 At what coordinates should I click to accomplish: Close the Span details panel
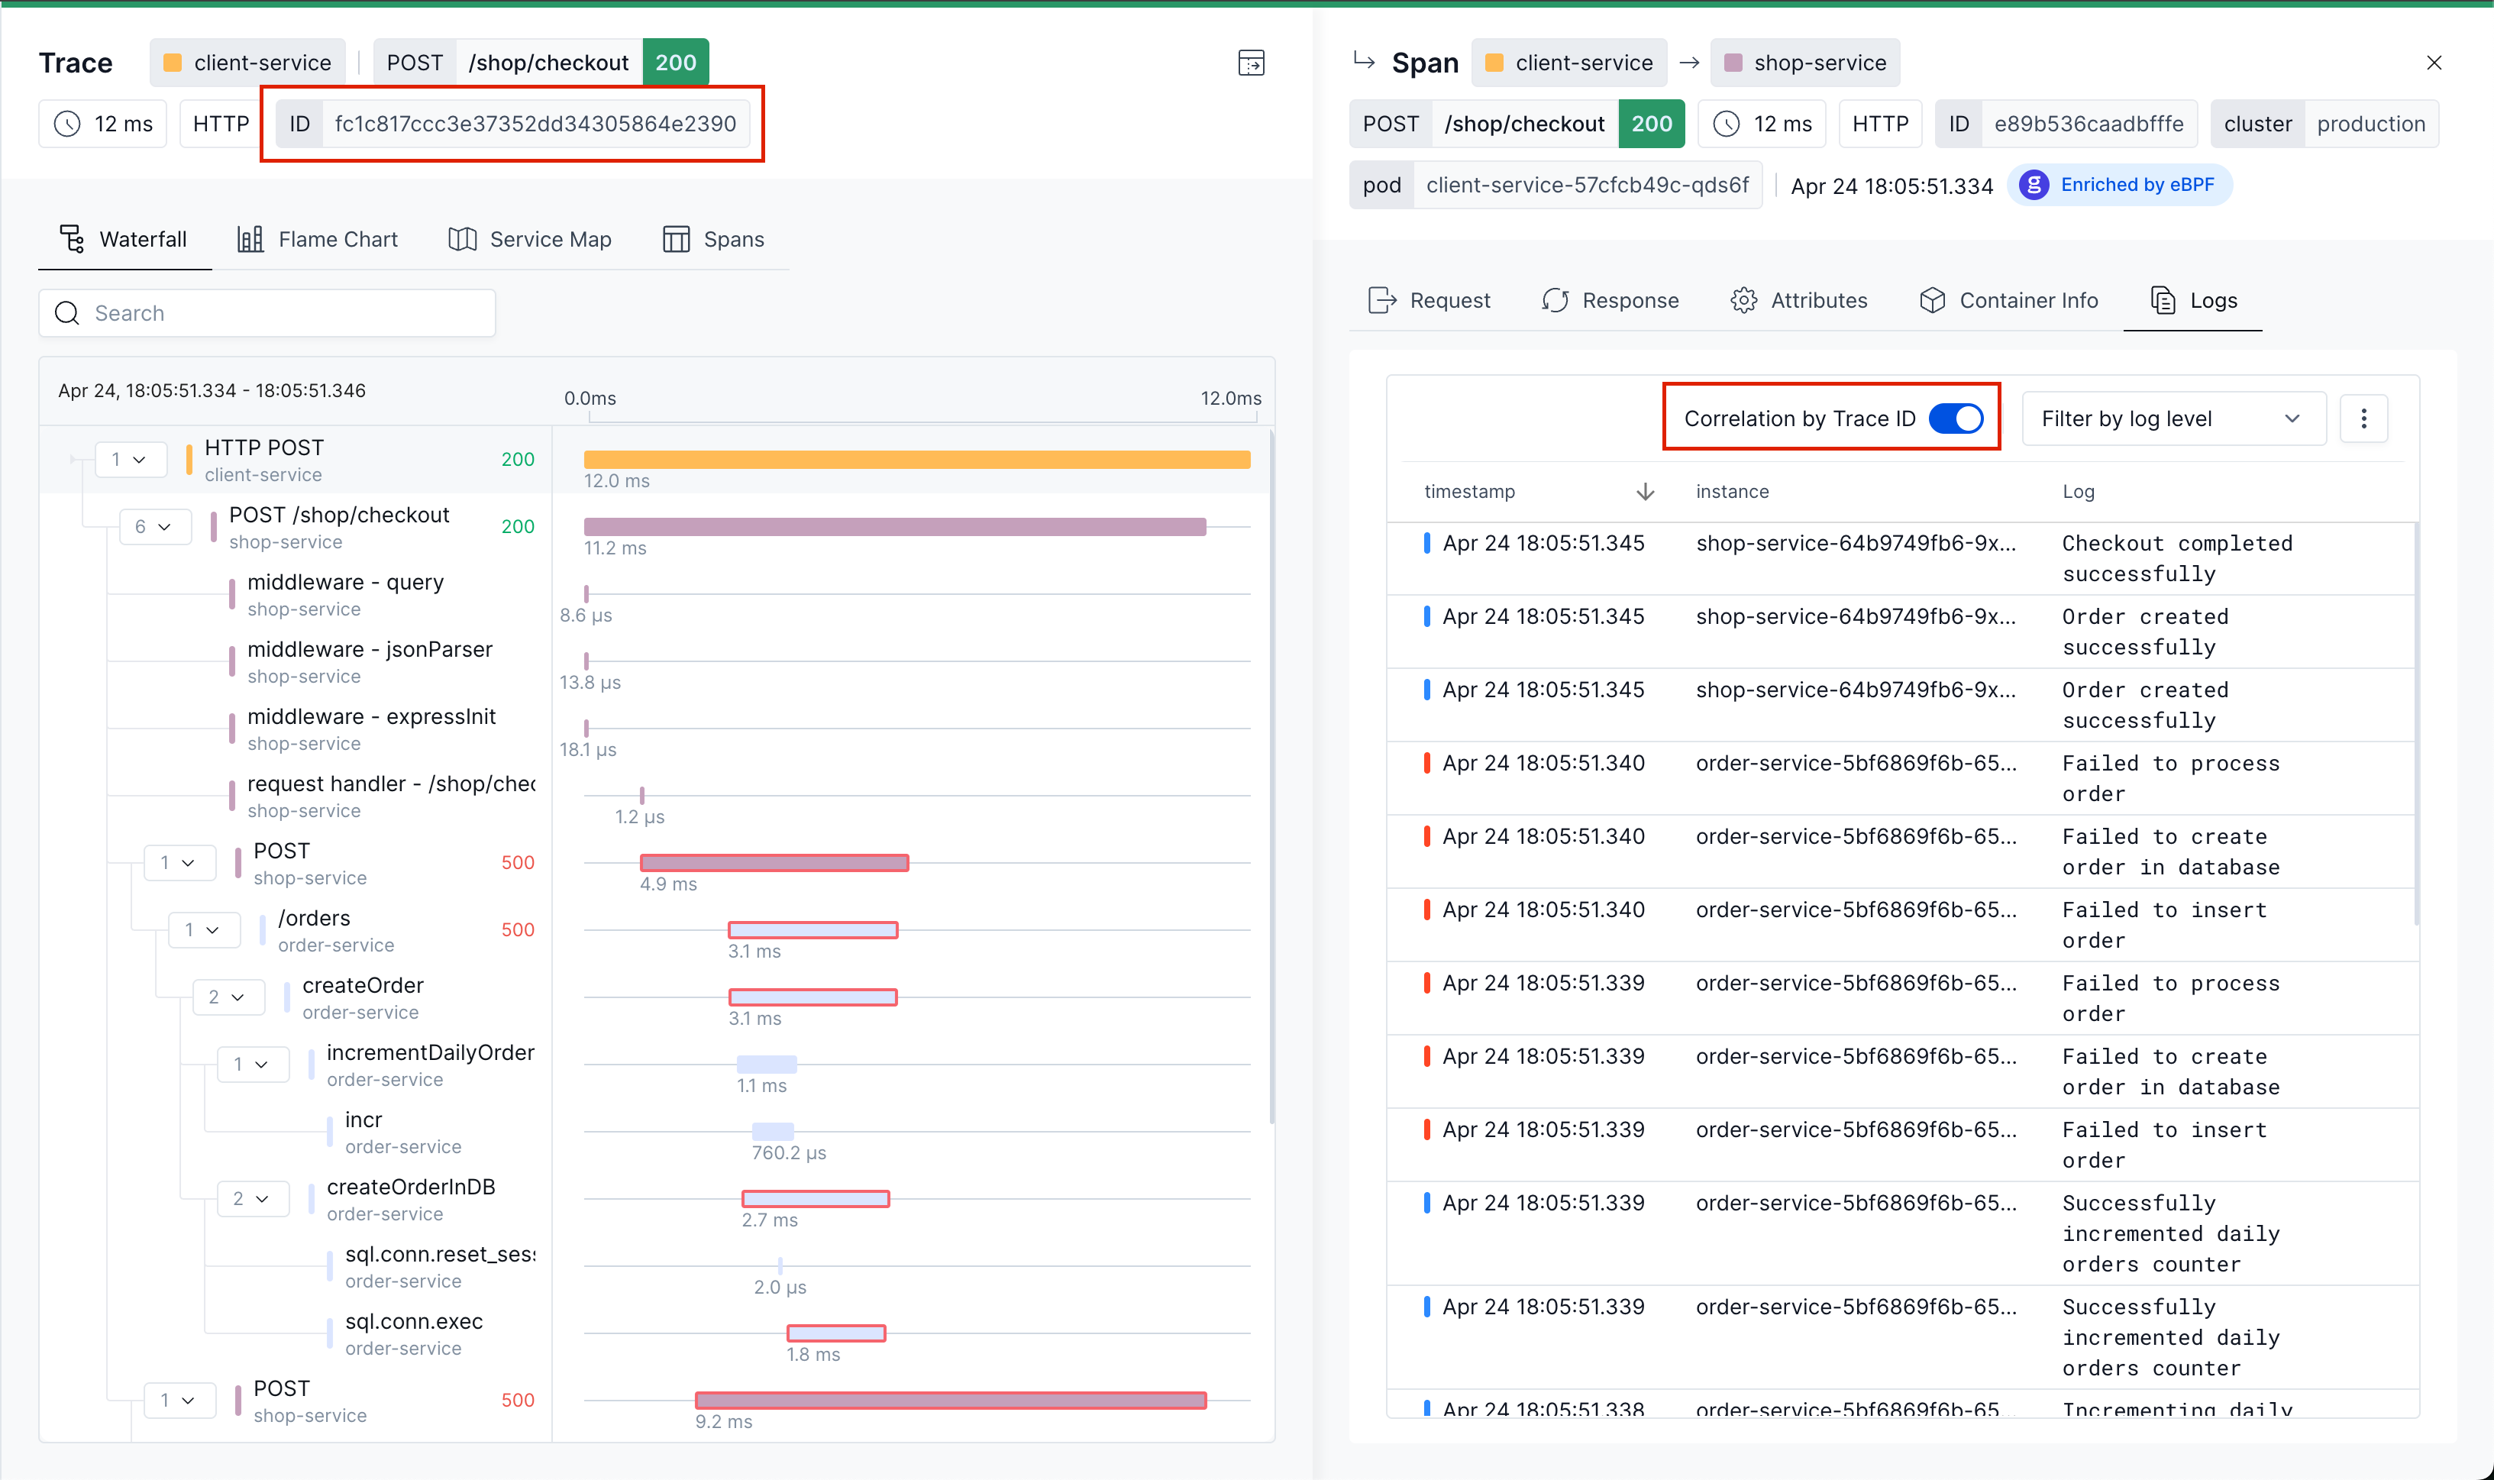point(2433,63)
